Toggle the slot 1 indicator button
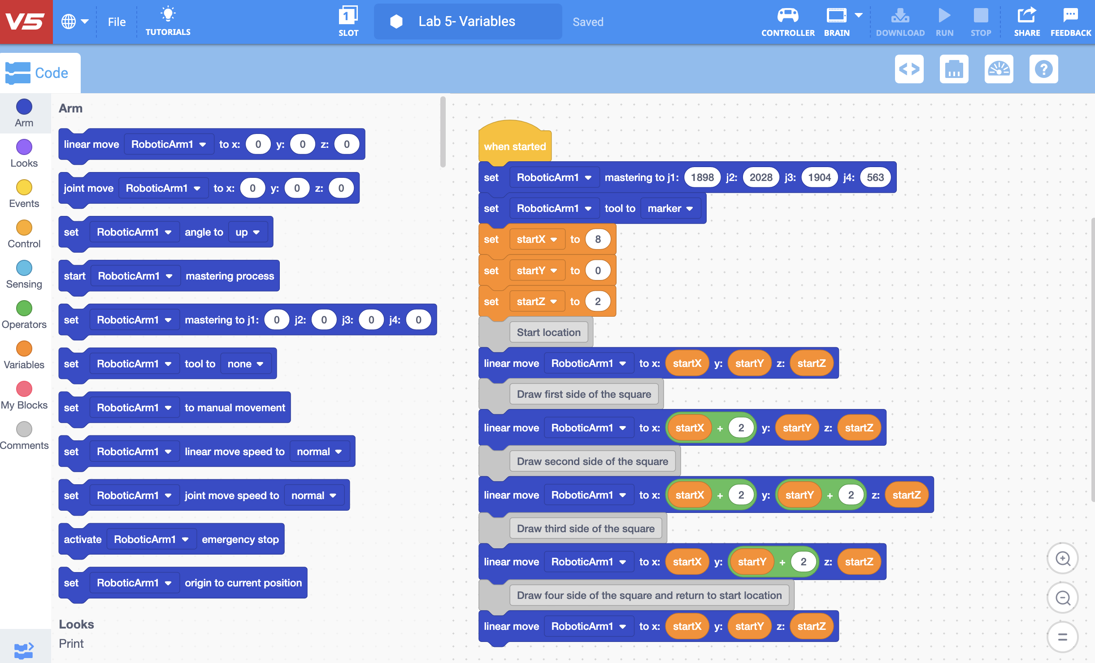Image resolution: width=1095 pixels, height=663 pixels. (x=348, y=20)
